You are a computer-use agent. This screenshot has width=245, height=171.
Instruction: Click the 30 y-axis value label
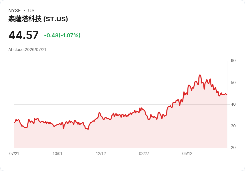233,126
